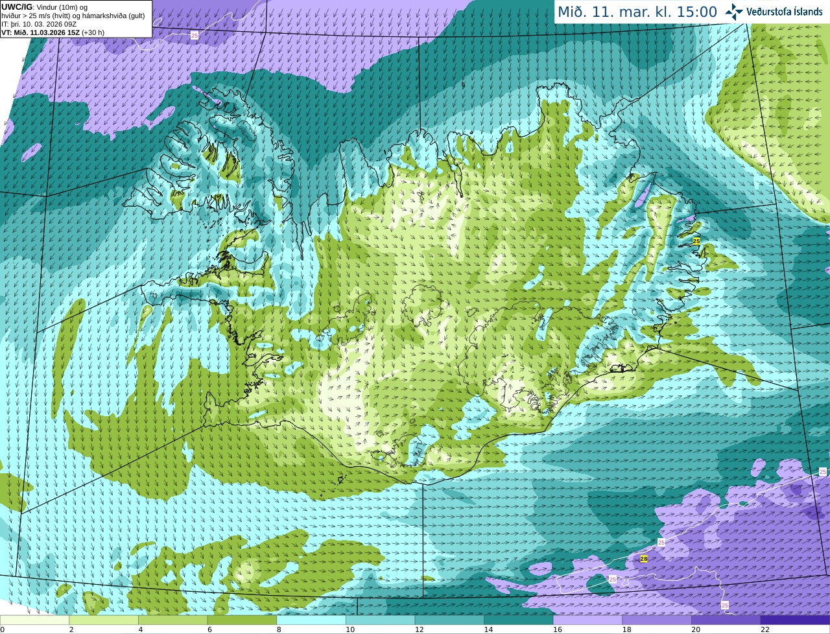Select the 18–20 m/s legend color swatch
The width and height of the screenshot is (830, 634).
[657, 620]
